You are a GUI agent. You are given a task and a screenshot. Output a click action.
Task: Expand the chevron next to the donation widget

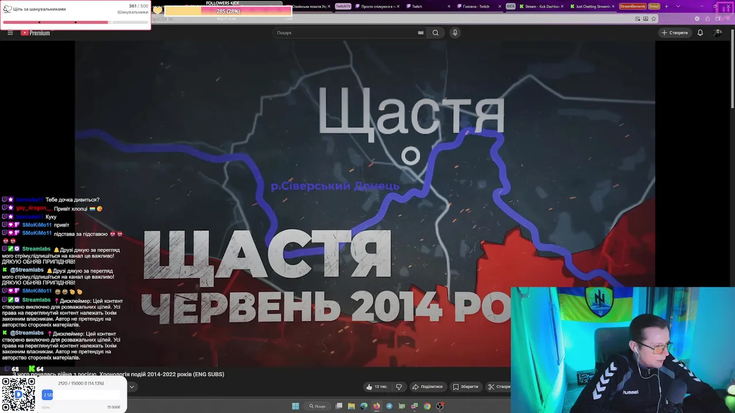click(131, 387)
